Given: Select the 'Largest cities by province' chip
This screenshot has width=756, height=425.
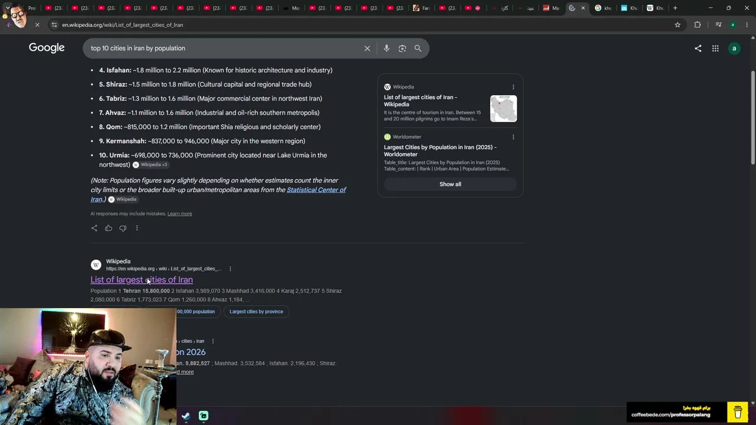Looking at the screenshot, I should tap(256, 312).
